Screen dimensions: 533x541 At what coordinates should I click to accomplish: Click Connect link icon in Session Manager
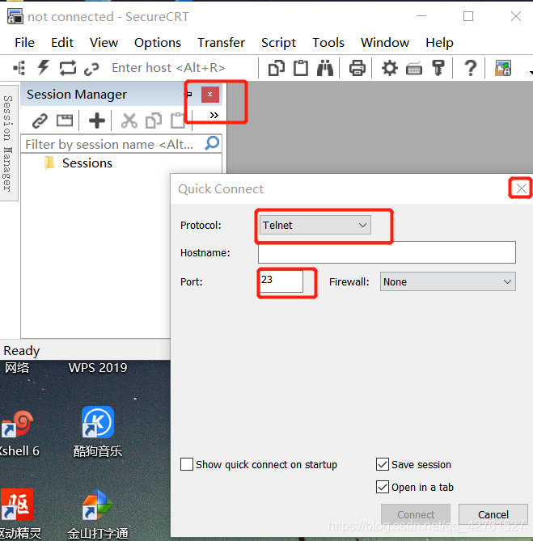[x=40, y=120]
